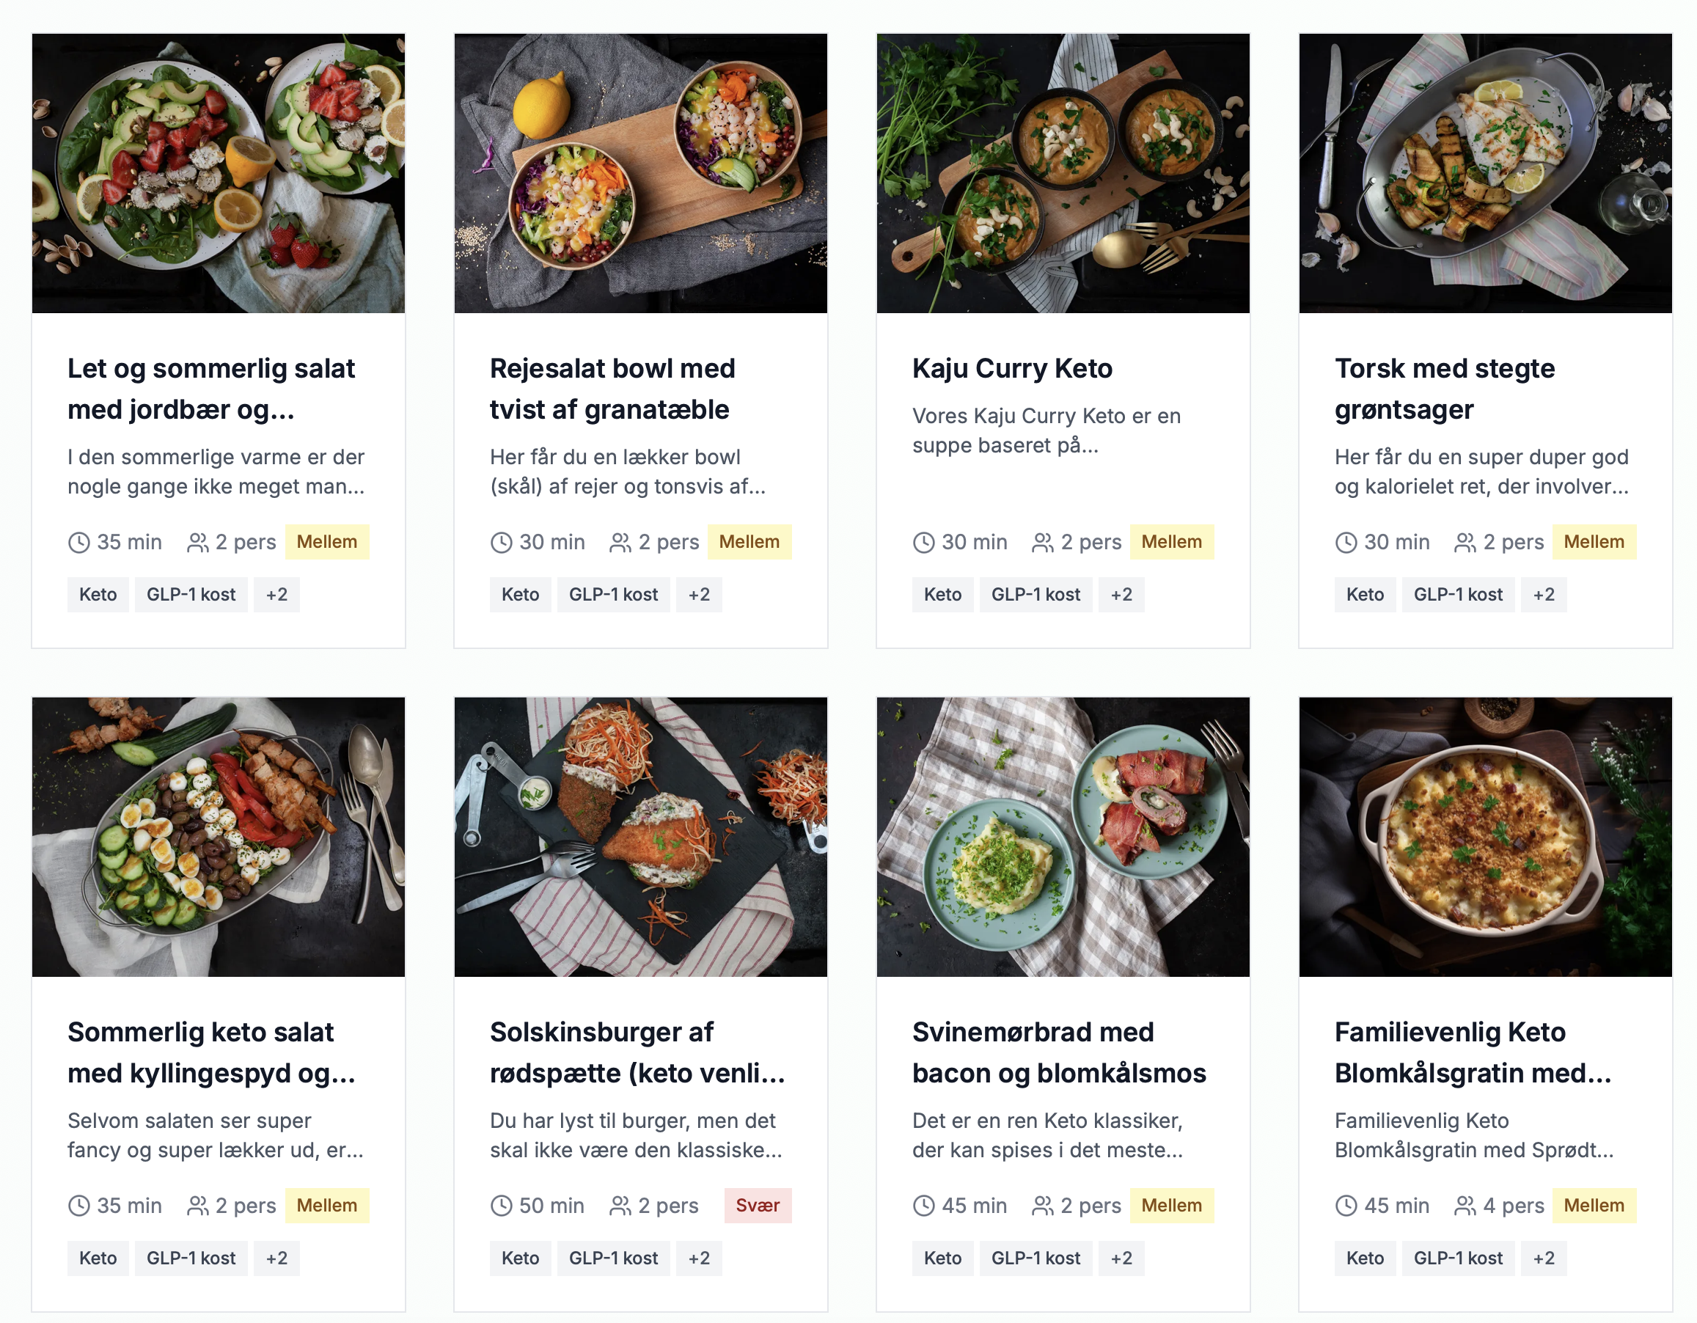Open Sommerlig keto salat photo
Viewport: 1697px width, 1323px height.
219,837
